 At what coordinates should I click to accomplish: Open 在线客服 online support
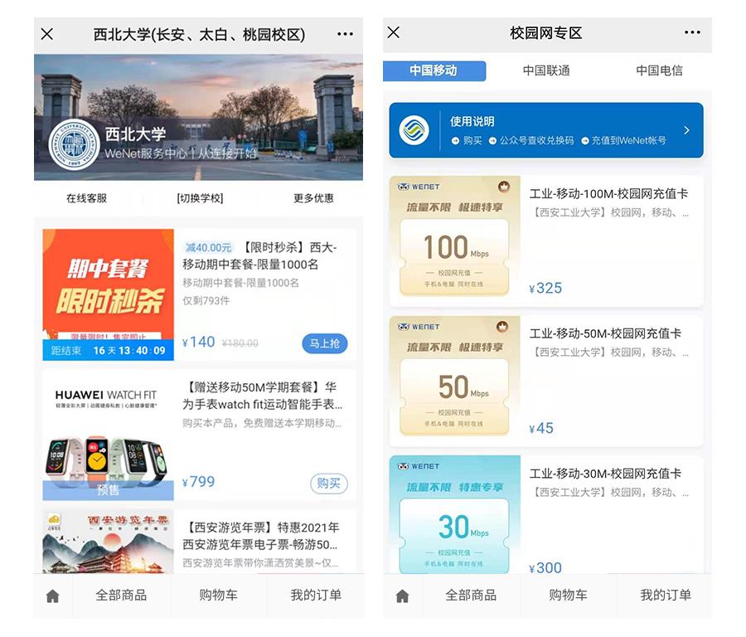point(86,198)
